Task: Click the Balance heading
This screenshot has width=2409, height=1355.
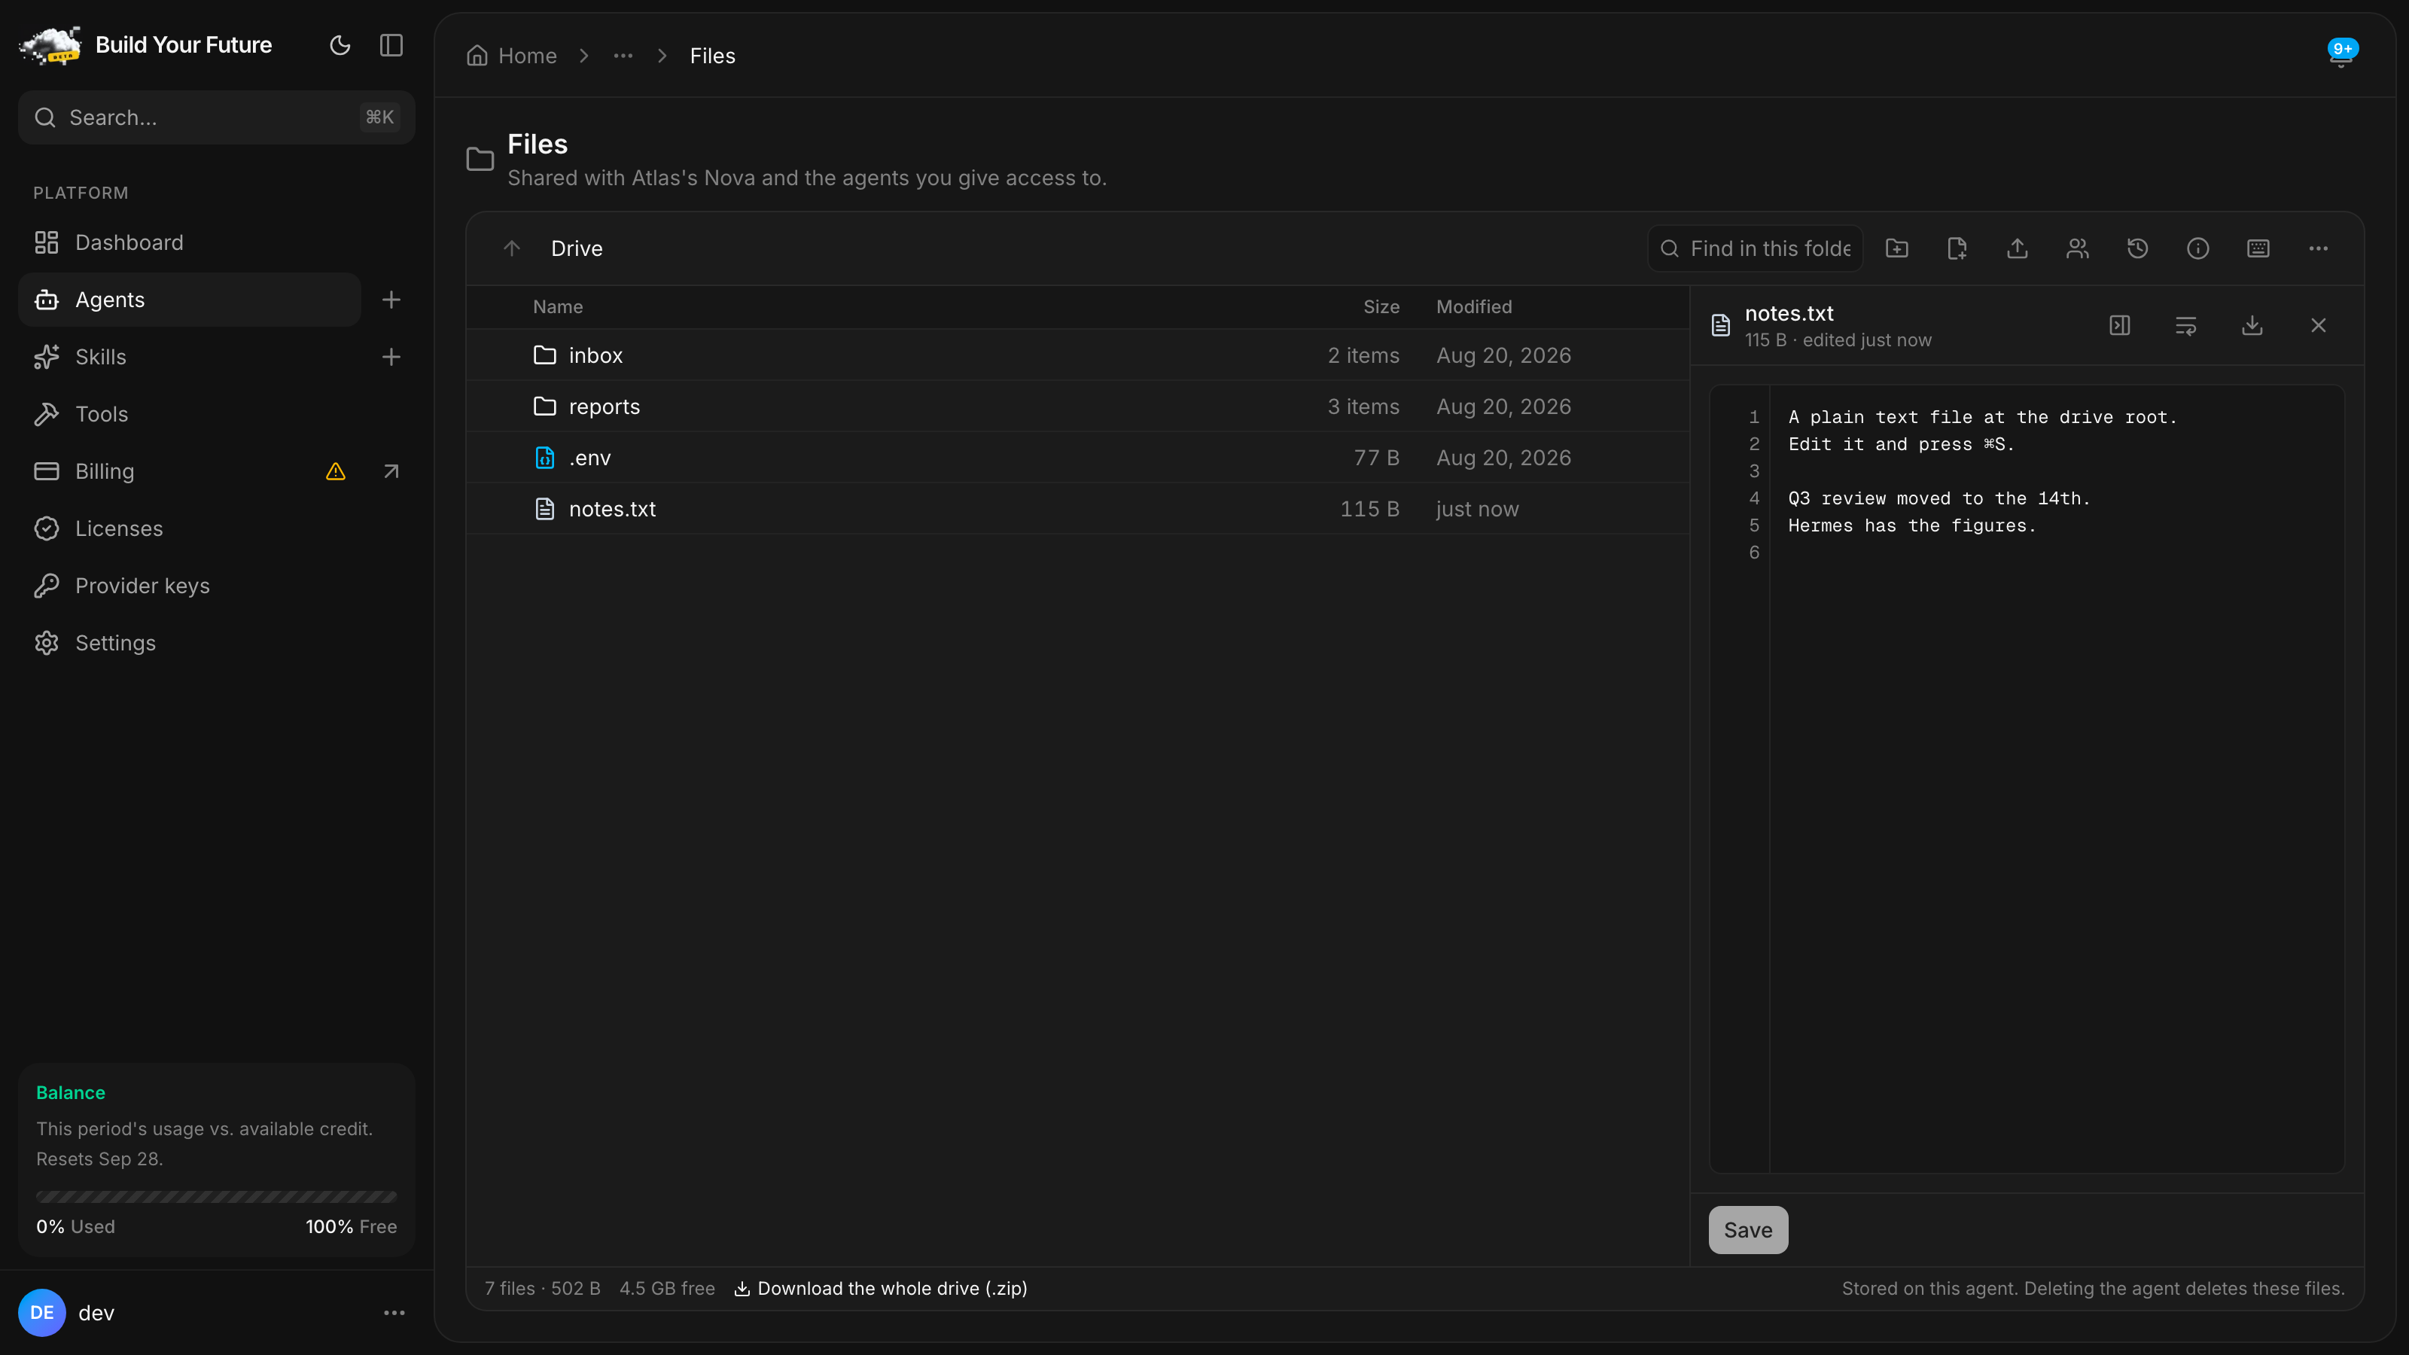Action: coord(70,1092)
